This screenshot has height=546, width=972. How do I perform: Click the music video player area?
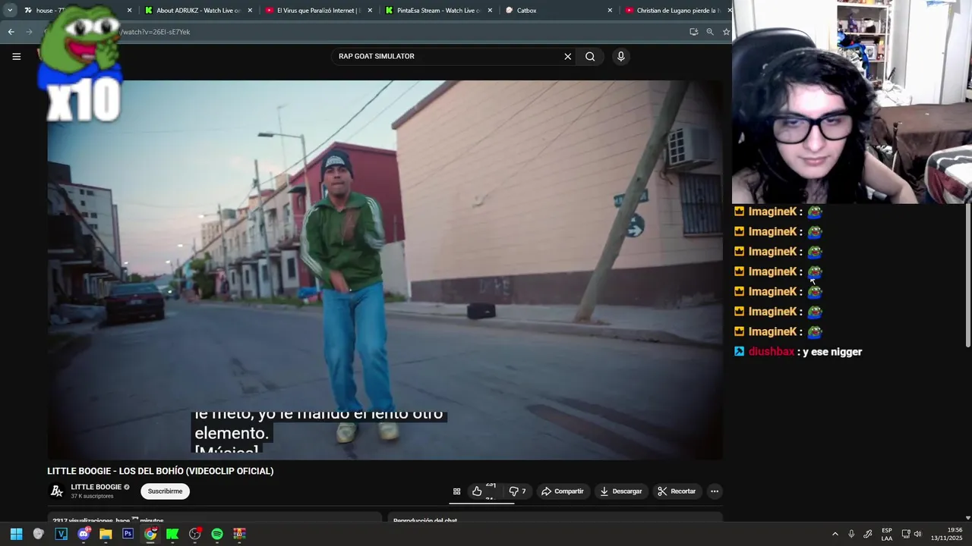coord(385,270)
